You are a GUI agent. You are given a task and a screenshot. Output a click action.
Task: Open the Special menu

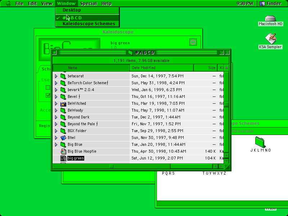89,4
